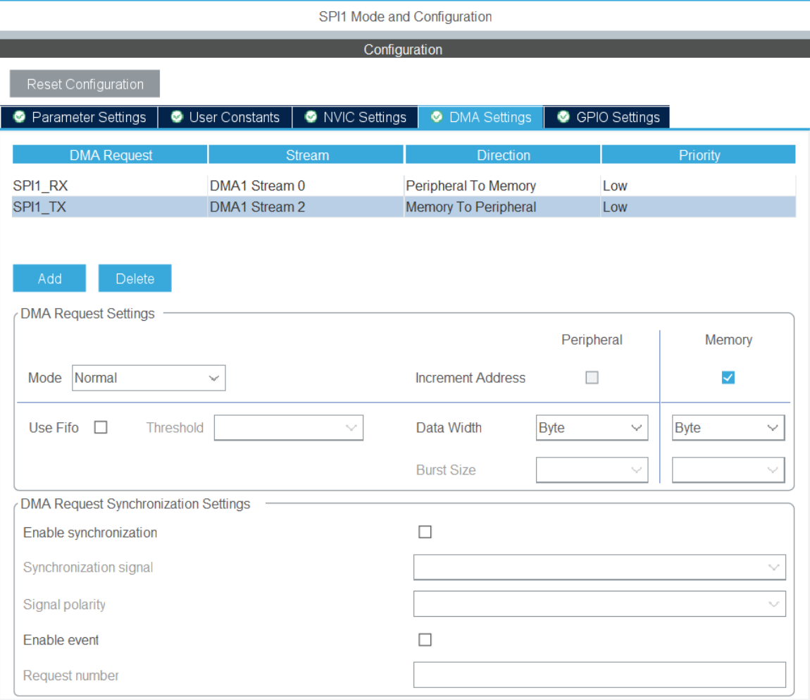Open the Synchronization signal dropdown
This screenshot has width=810, height=700.
tap(599, 567)
